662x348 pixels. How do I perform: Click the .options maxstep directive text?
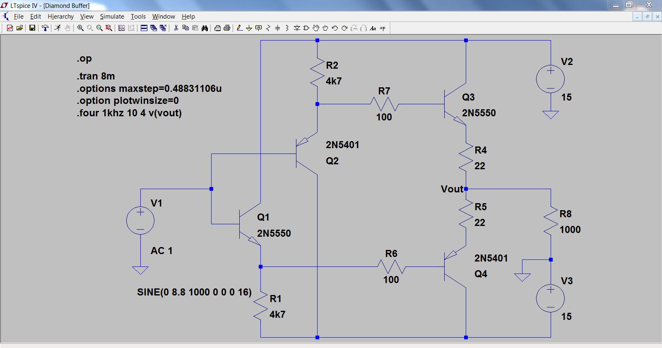pyautogui.click(x=149, y=89)
